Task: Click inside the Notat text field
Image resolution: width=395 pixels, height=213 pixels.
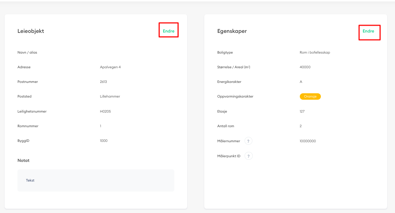Action: 96,180
